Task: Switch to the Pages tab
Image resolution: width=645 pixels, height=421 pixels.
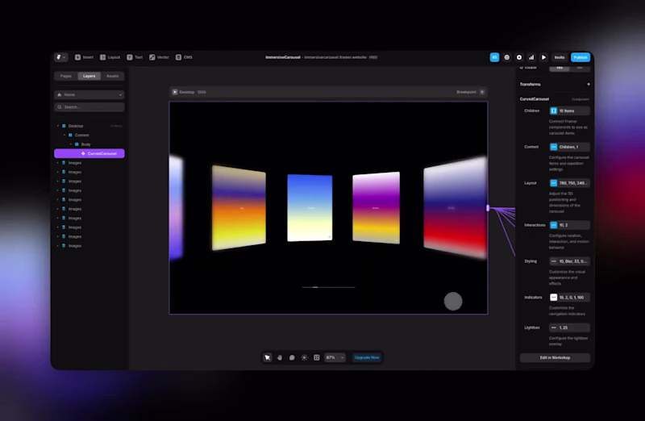Action: [66, 76]
